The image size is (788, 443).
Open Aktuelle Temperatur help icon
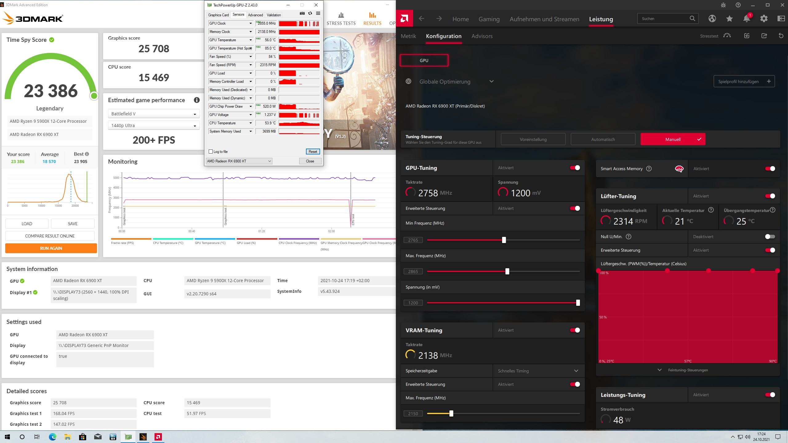tap(711, 210)
